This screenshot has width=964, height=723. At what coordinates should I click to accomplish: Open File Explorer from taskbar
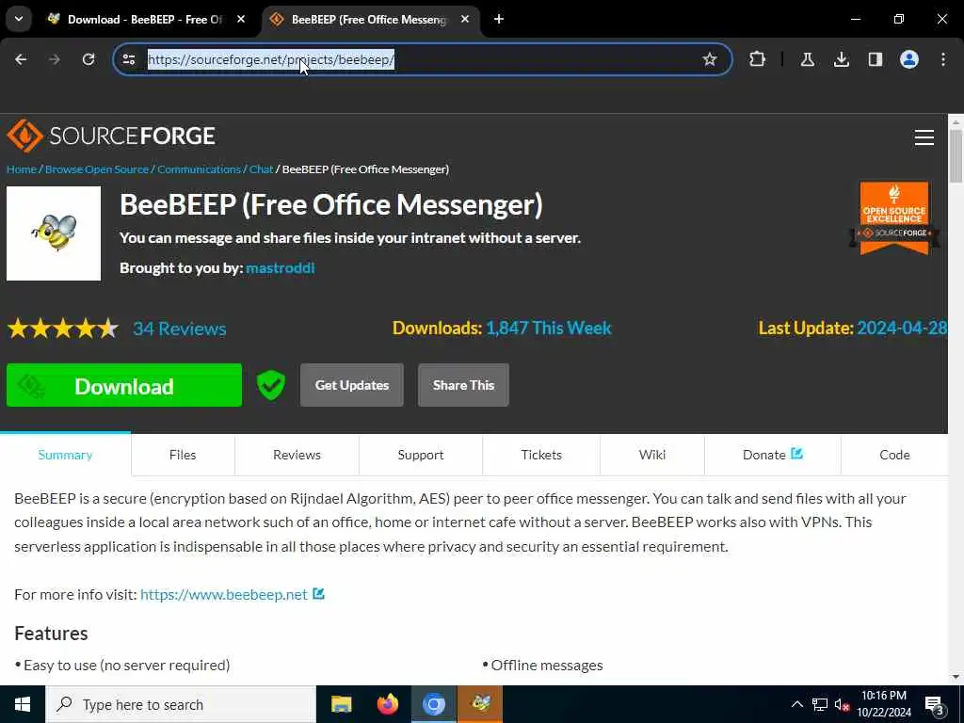341,704
